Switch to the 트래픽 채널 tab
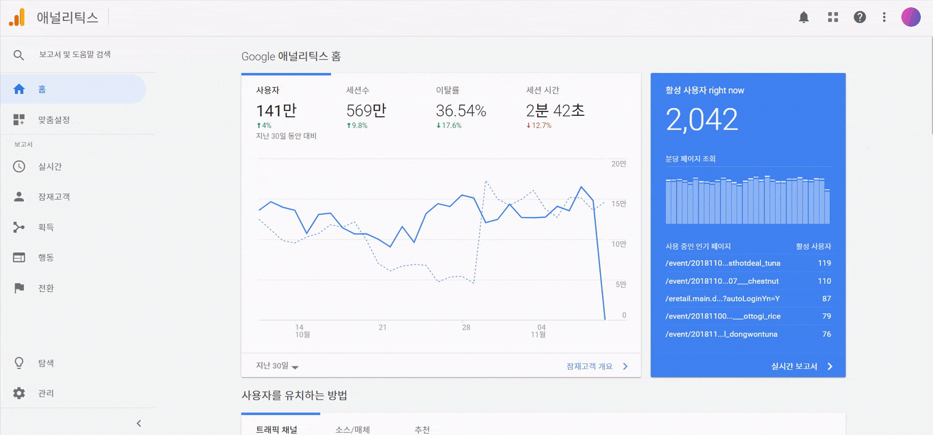The height and width of the screenshot is (435, 933). click(x=277, y=430)
